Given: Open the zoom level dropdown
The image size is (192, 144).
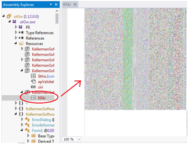Looking at the screenshot, I should tap(79, 139).
